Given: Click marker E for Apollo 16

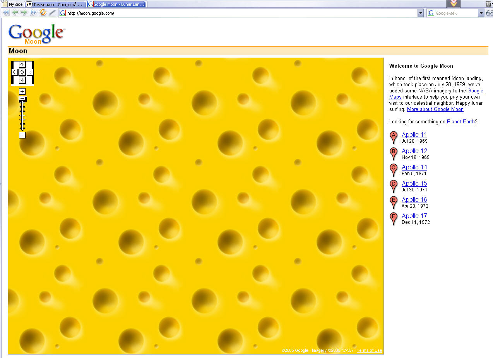Looking at the screenshot, I should tap(394, 202).
